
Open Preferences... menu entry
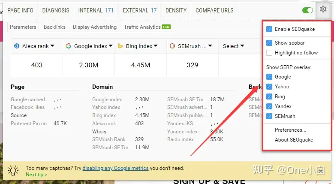(x=290, y=130)
